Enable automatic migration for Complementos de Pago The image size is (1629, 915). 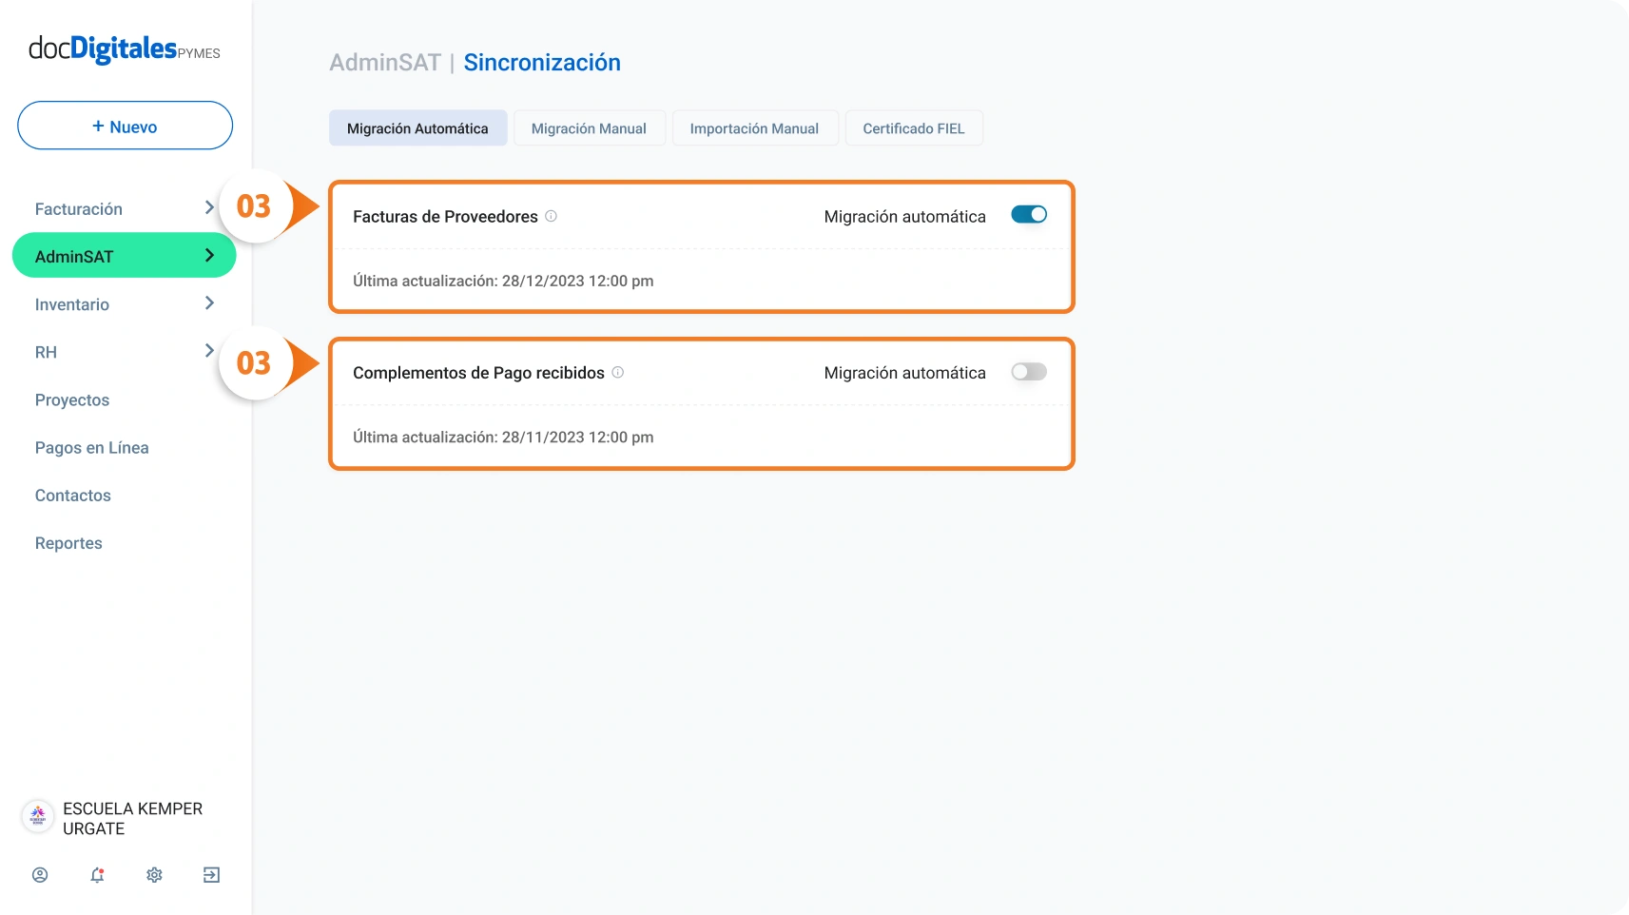[1028, 372]
